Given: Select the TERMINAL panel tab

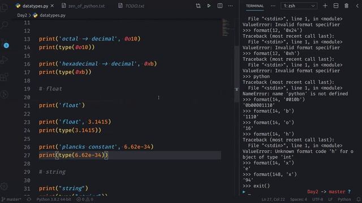Looking at the screenshot, I should pyautogui.click(x=255, y=6).
